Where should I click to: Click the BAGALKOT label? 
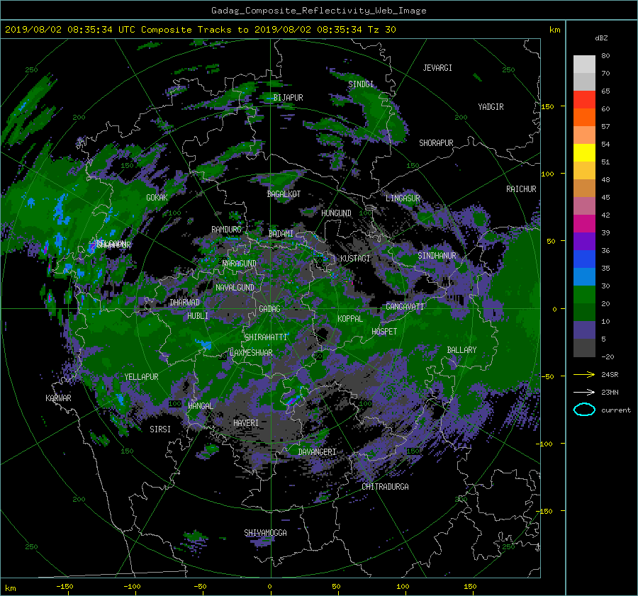pyautogui.click(x=284, y=194)
